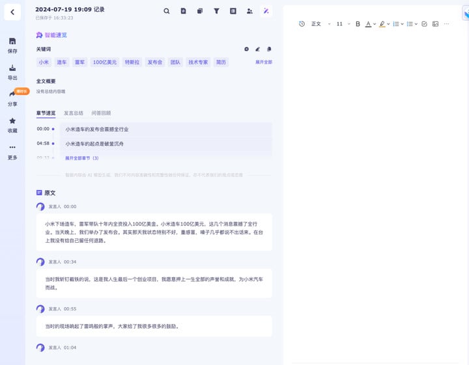
Task: Switch to the 问答回顾 tab
Action: click(x=101, y=113)
